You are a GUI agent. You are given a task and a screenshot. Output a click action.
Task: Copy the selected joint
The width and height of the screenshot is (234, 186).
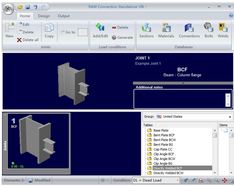pos(49,31)
